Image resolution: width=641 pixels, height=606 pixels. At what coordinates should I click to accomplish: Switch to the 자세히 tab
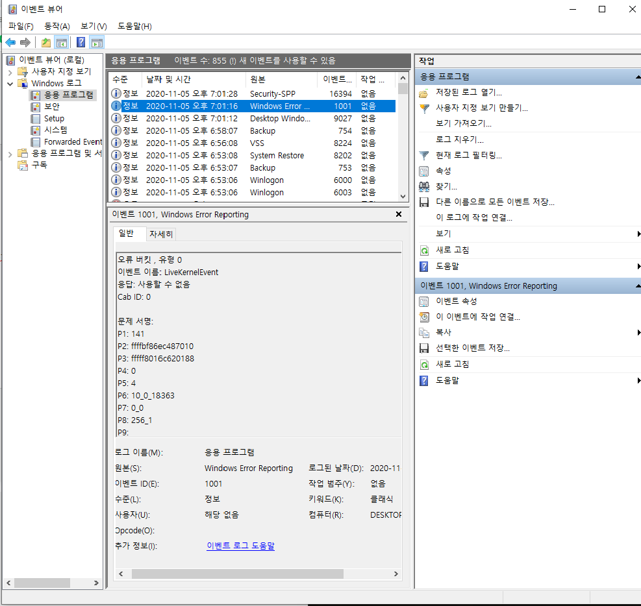[x=160, y=234]
